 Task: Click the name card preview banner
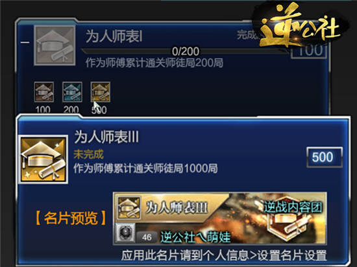pos(220,218)
